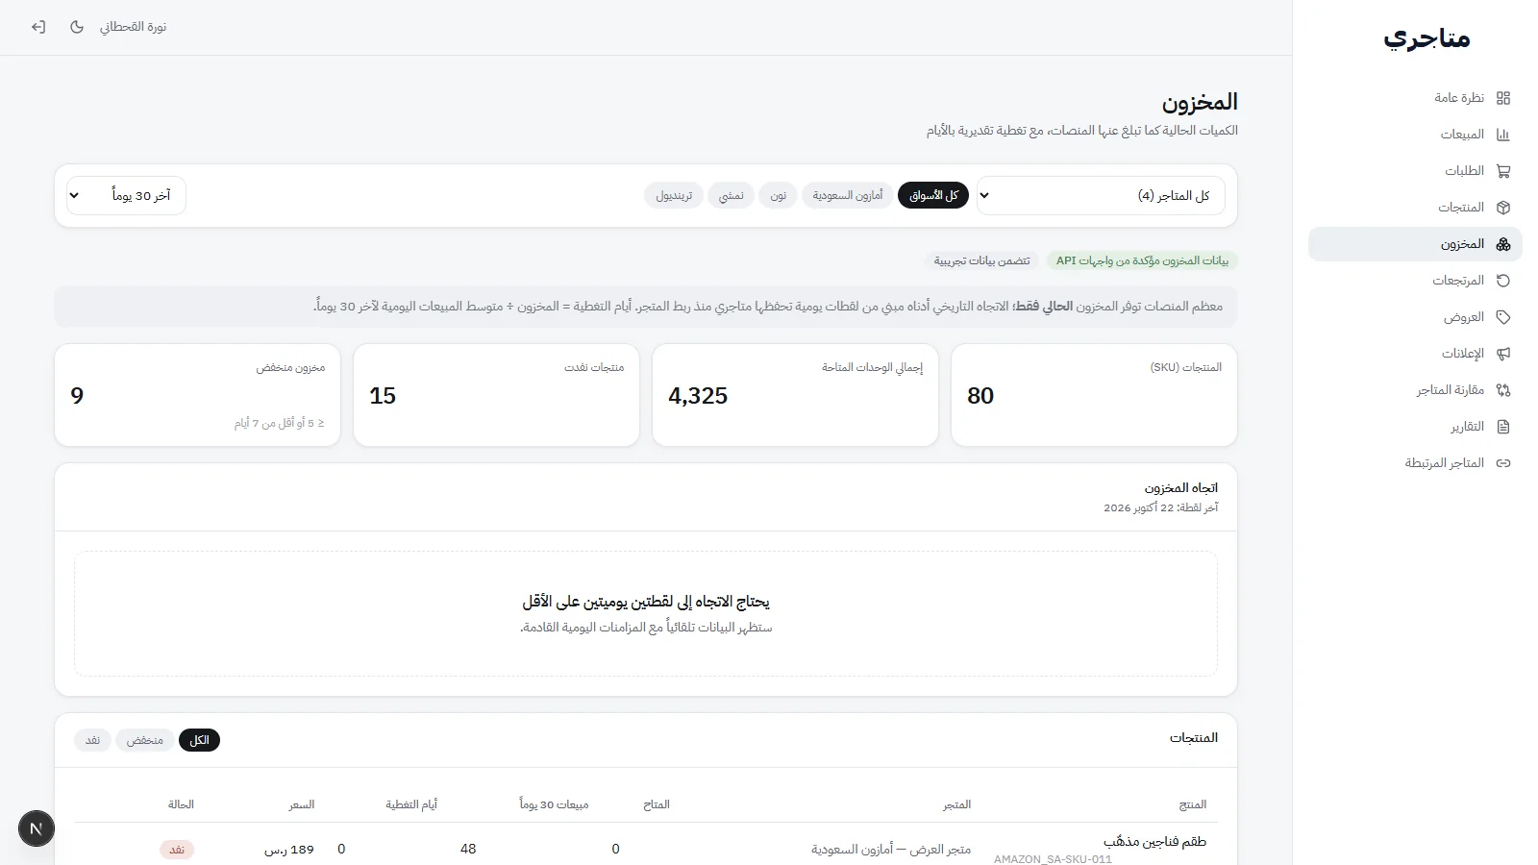Click the المنتجات box icon
This screenshot has width=1538, height=865.
click(x=1503, y=208)
